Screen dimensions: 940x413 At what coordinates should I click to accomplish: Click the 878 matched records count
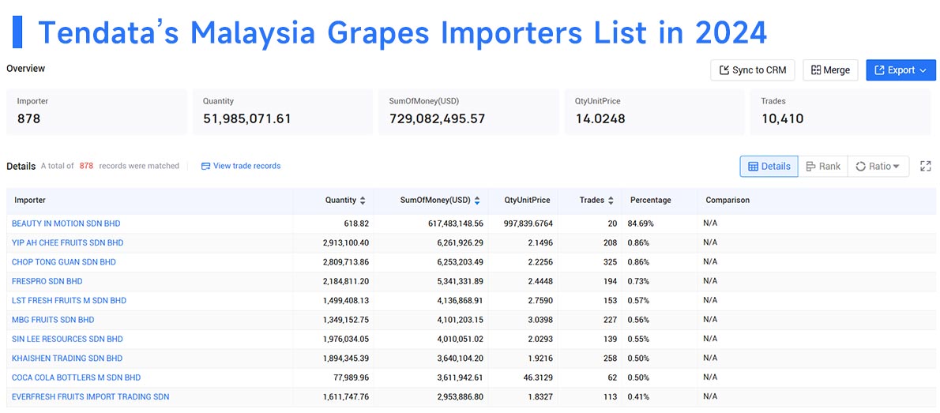click(86, 166)
